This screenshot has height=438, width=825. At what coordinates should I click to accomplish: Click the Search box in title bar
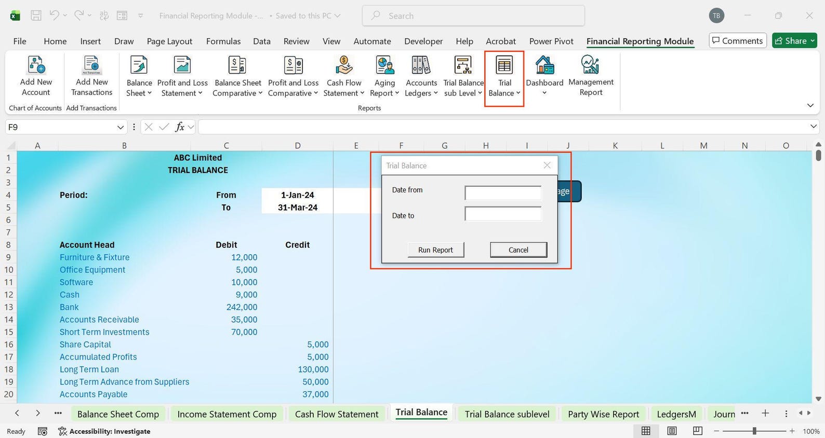tap(473, 16)
